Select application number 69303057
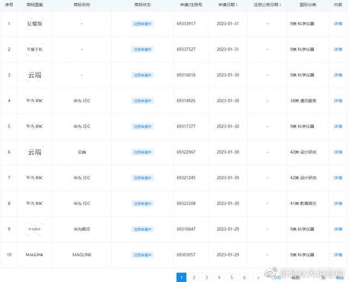This screenshot has height=282, width=348. coord(186,255)
